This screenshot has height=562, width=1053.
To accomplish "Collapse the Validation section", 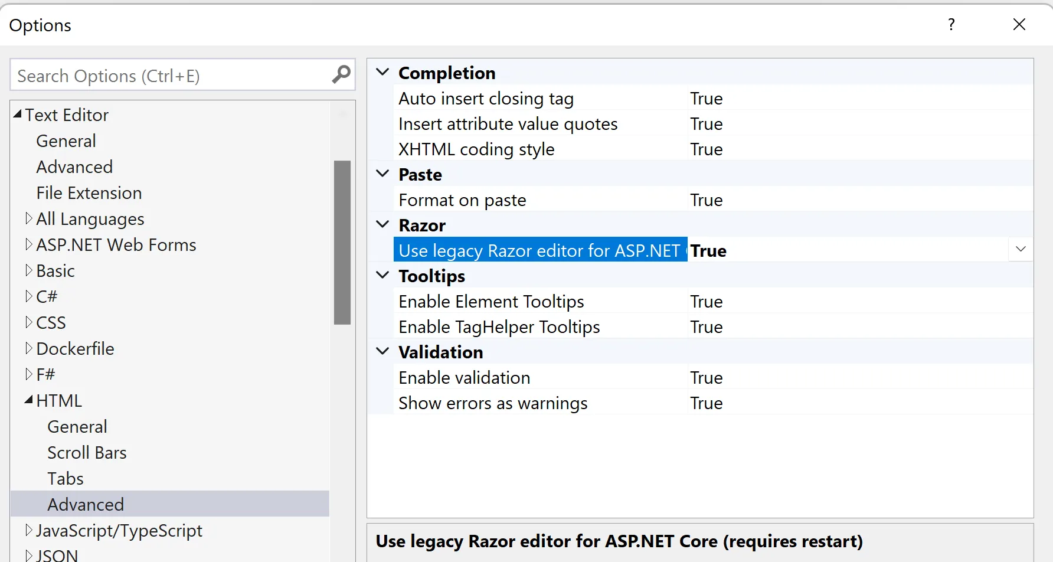I will coord(383,352).
